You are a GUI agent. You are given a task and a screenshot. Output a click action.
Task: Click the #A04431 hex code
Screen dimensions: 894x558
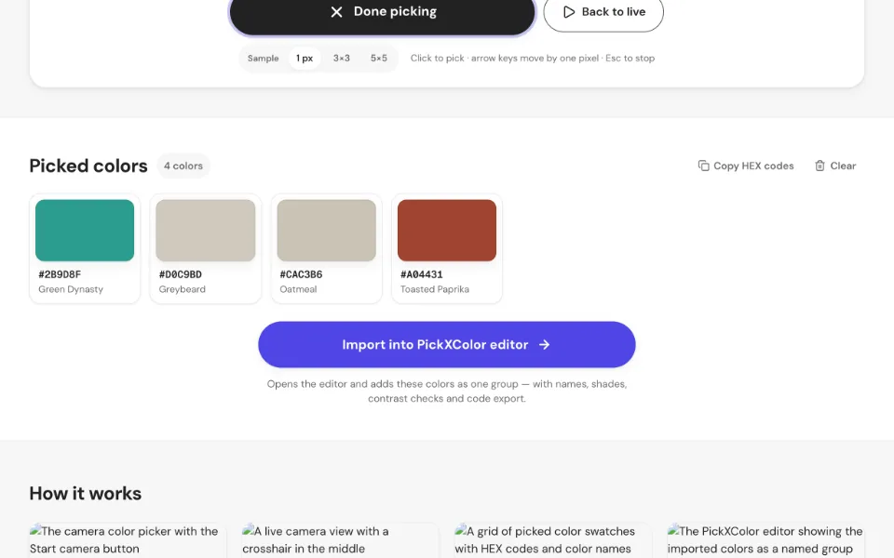click(x=421, y=274)
